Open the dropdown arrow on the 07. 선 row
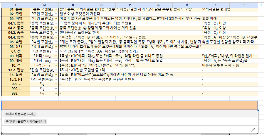This screenshot has width=264, height=135. click(56, 51)
